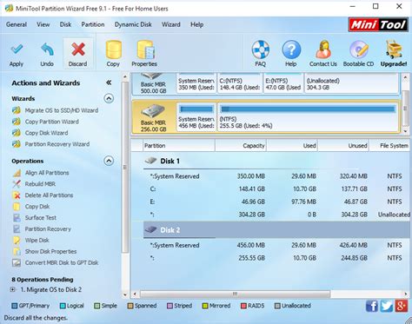This screenshot has height=324, width=412.
Task: Select the E: partition row
Action: (x=276, y=202)
